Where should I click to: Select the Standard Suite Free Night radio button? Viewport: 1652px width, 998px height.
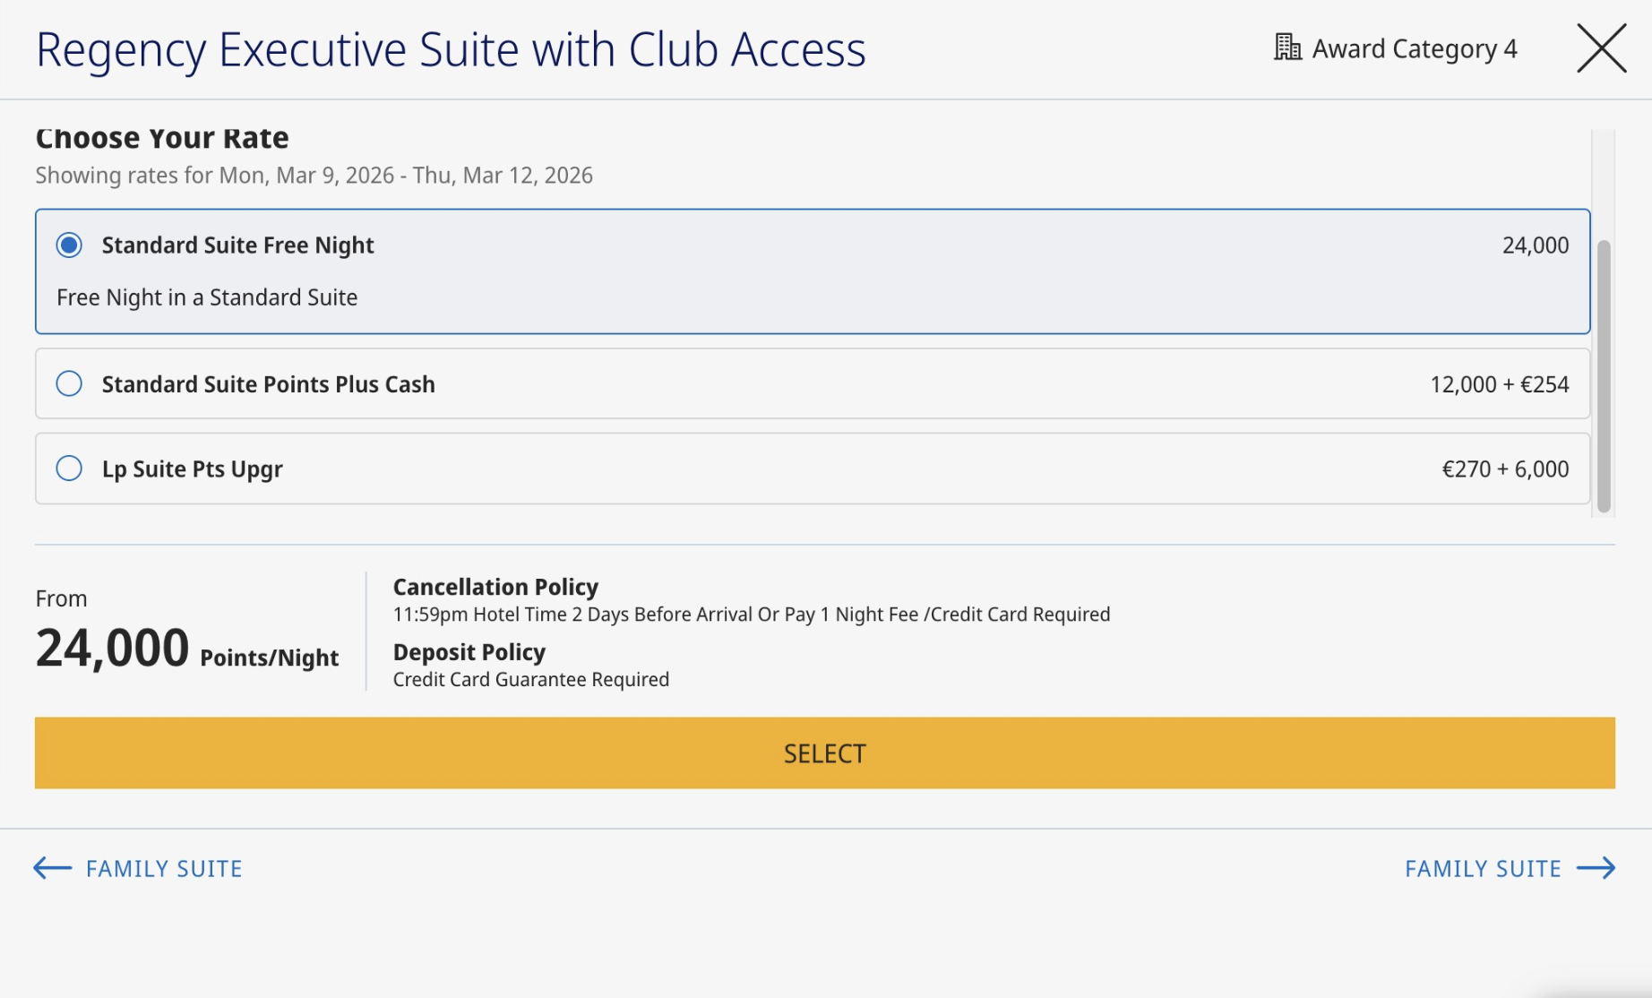pos(69,245)
